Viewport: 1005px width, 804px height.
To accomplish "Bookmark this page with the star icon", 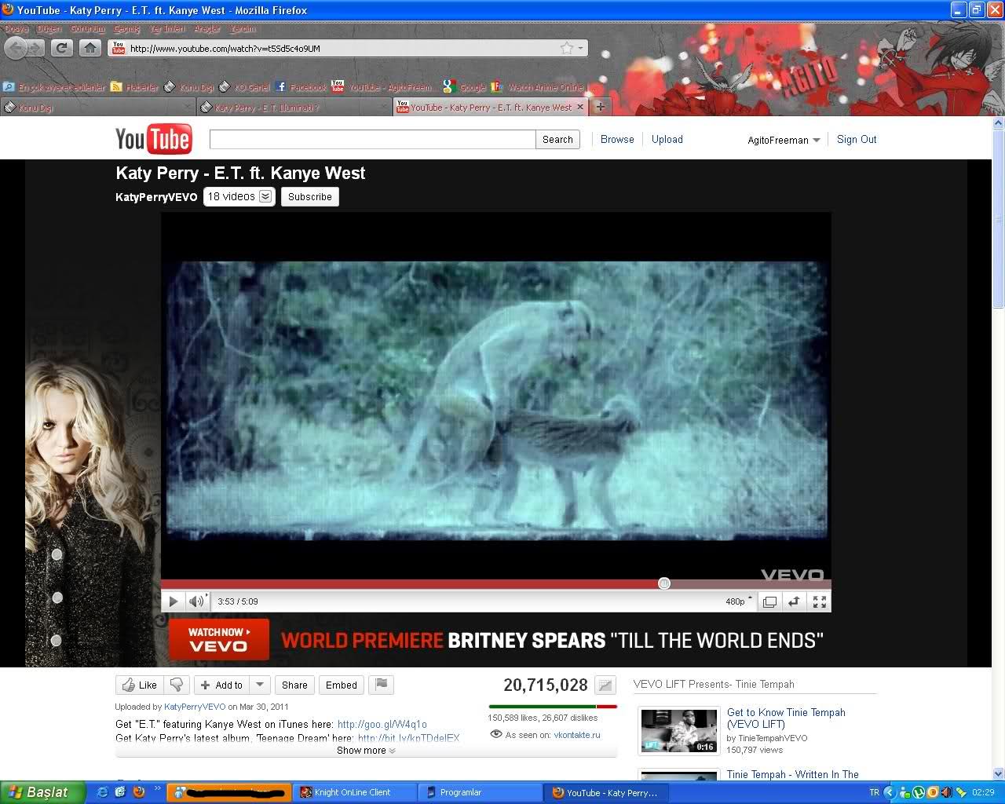I will 566,48.
